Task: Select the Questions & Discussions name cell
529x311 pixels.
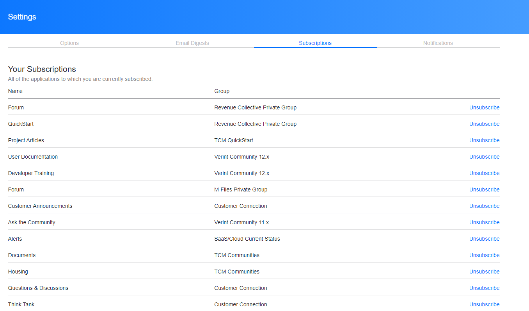Action: coord(38,288)
